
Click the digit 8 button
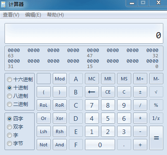click(x=108, y=105)
